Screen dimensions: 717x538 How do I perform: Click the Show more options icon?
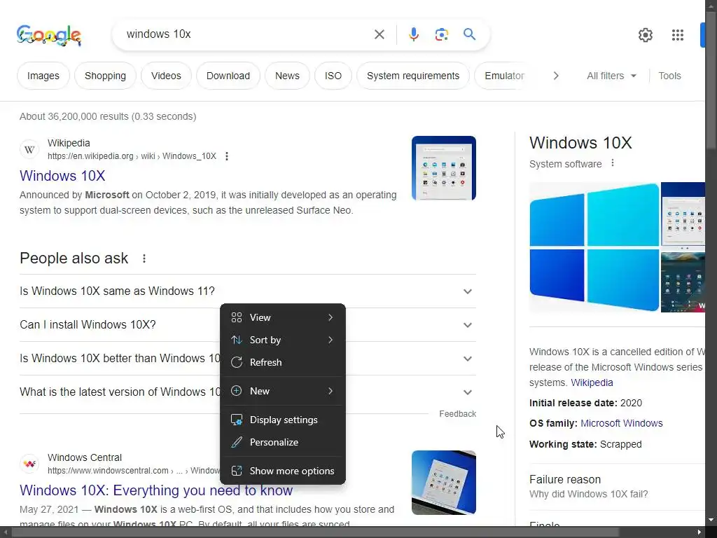point(237,471)
